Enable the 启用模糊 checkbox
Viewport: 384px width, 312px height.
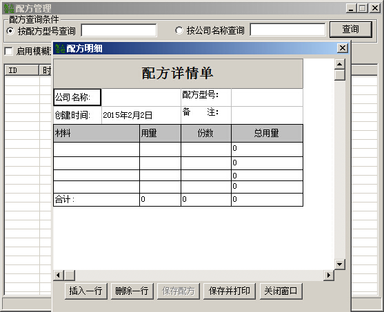pyautogui.click(x=8, y=51)
